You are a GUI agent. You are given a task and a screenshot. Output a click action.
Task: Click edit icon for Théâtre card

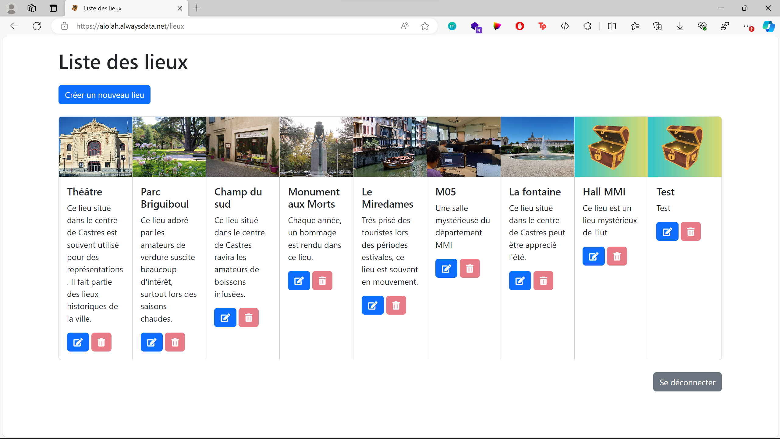click(x=78, y=342)
